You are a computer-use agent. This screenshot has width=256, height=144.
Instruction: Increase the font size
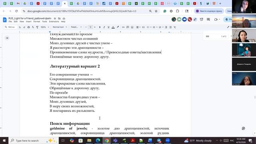(95, 27)
